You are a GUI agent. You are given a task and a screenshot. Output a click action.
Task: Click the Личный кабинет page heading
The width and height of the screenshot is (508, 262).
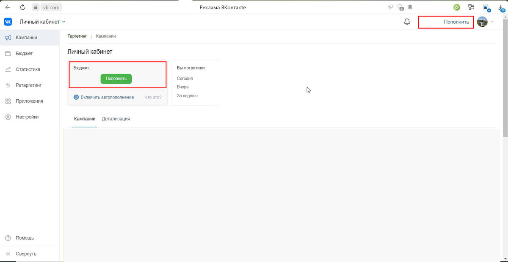[x=90, y=52]
